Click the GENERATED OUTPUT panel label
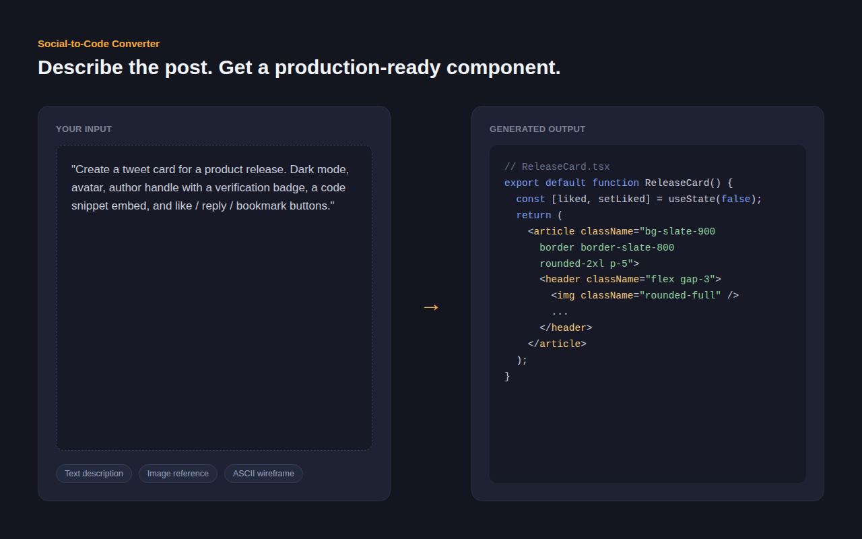This screenshot has height=539, width=862. [537, 129]
